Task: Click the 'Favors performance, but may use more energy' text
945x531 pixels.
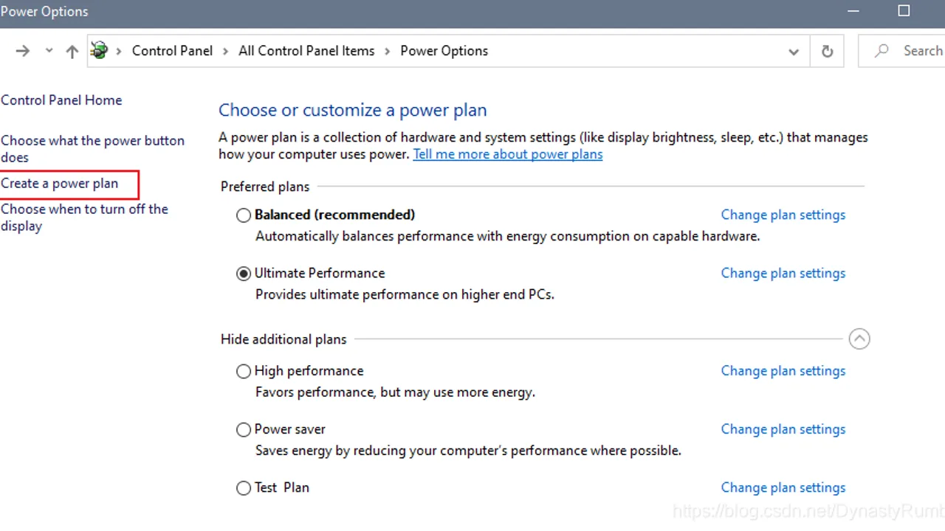Action: (395, 392)
